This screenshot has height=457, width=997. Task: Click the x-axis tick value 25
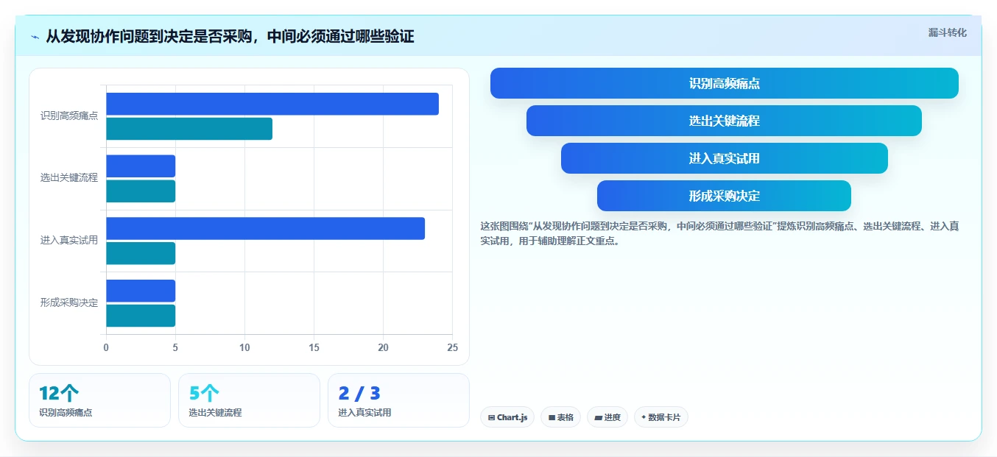tap(452, 347)
